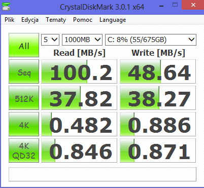
Task: Start the Seq benchmark test
Action: pyautogui.click(x=24, y=71)
